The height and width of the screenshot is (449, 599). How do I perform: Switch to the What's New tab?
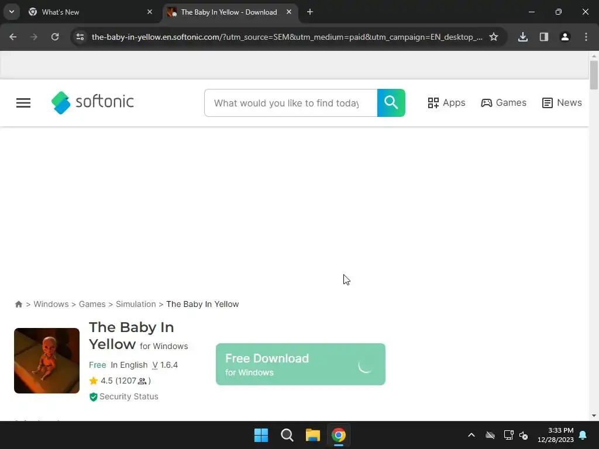coord(91,12)
